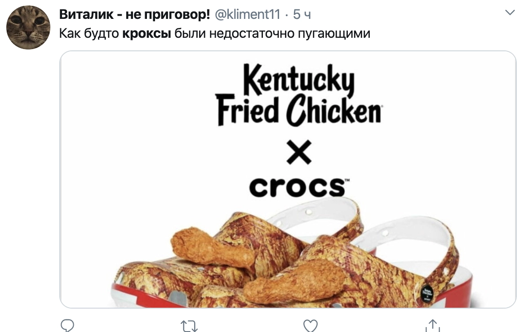Open the share icon under the tweet
The image size is (524, 332).
(x=432, y=326)
